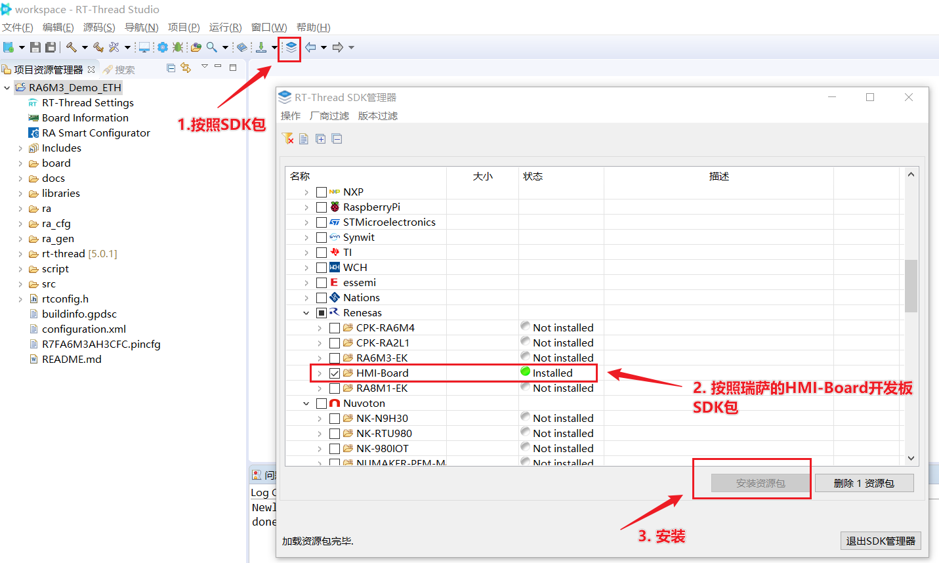
Task: Check the STMicroelectronics vendor checkbox
Action: [x=322, y=222]
